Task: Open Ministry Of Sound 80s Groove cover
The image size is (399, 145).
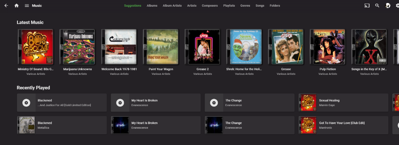Action: pyautogui.click(x=36, y=47)
